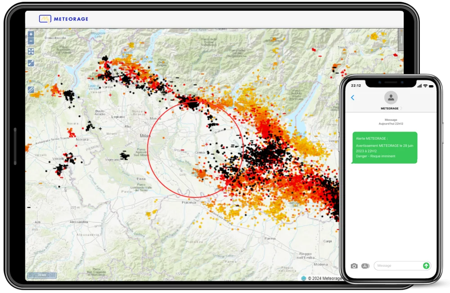
Task: Click the fit-to-extent map icon
Action: [x=31, y=51]
